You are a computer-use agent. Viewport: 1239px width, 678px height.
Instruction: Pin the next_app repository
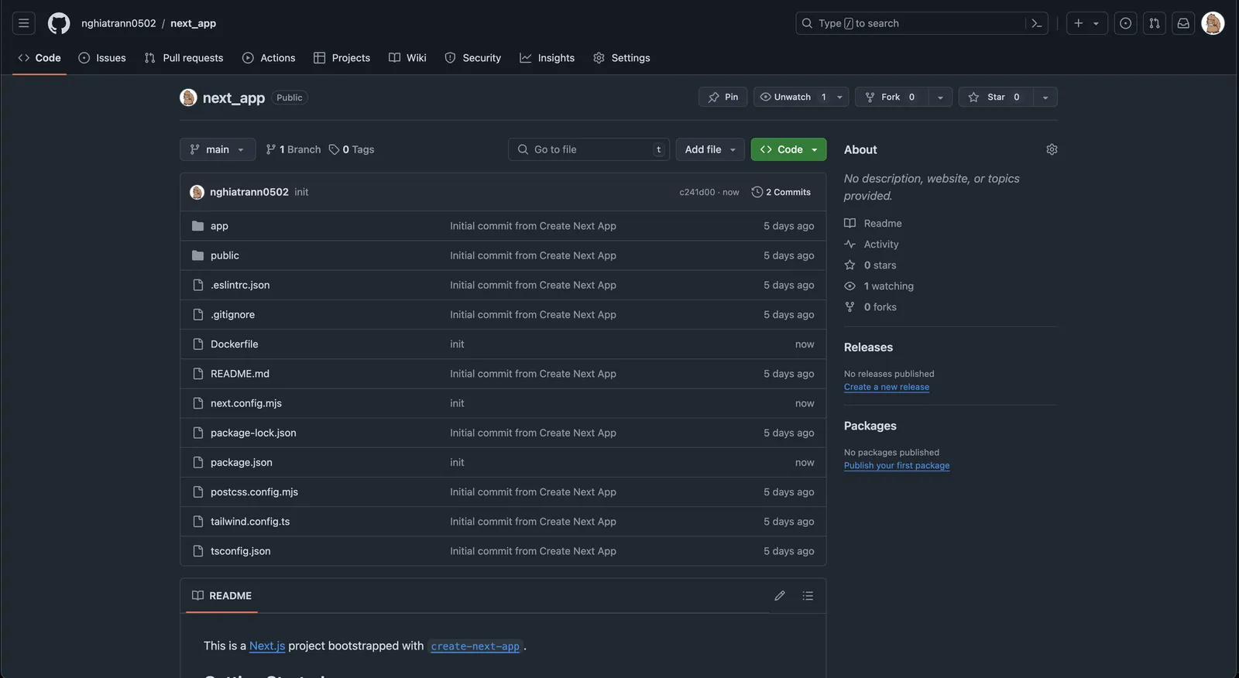coord(723,97)
